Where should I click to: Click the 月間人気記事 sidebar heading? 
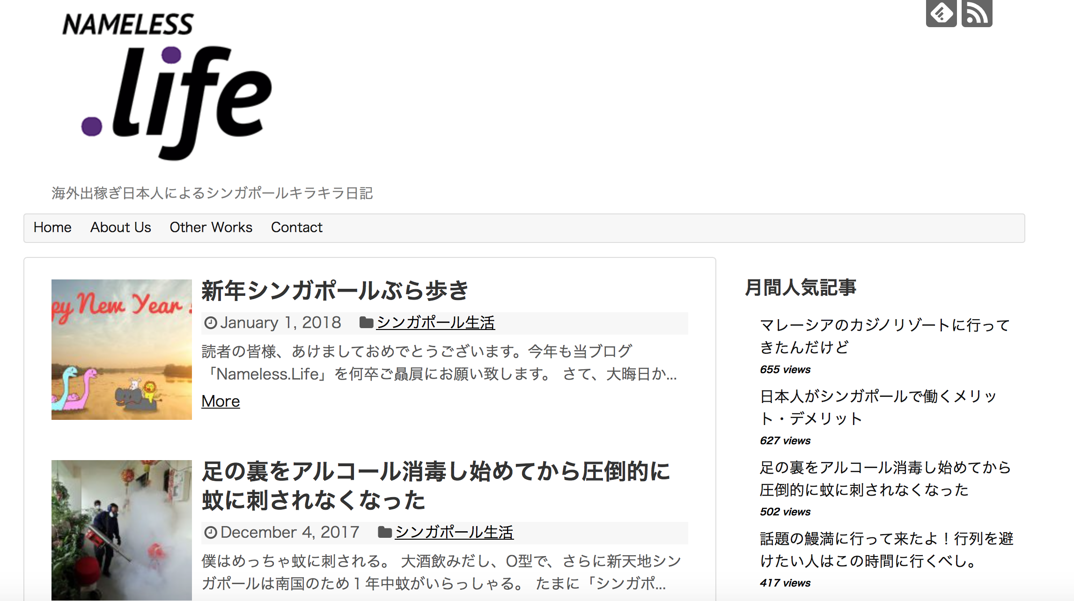coord(801,287)
